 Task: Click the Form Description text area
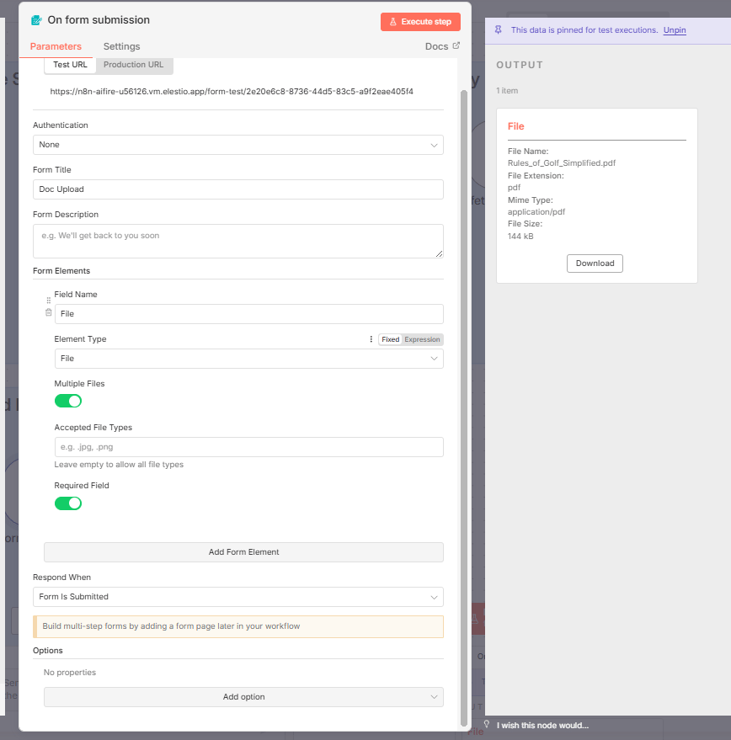238,241
